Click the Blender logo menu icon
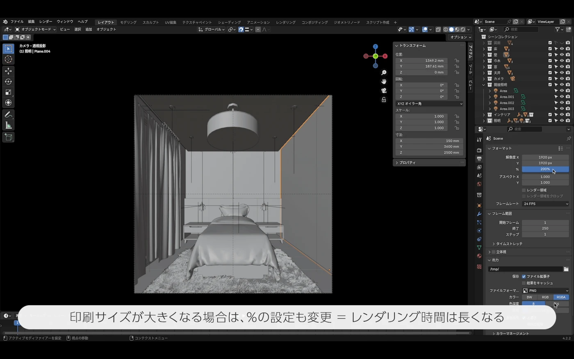This screenshot has height=359, width=574. tap(5, 22)
